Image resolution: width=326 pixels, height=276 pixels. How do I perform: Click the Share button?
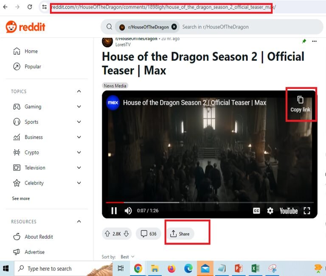point(180,234)
